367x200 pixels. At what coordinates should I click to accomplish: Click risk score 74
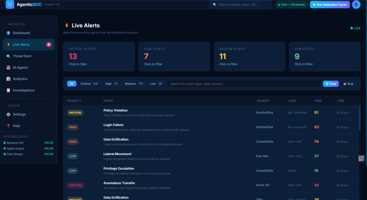[x=316, y=141]
